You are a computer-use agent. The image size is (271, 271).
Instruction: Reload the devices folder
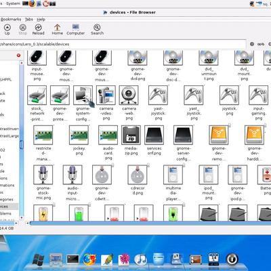(x=38, y=30)
